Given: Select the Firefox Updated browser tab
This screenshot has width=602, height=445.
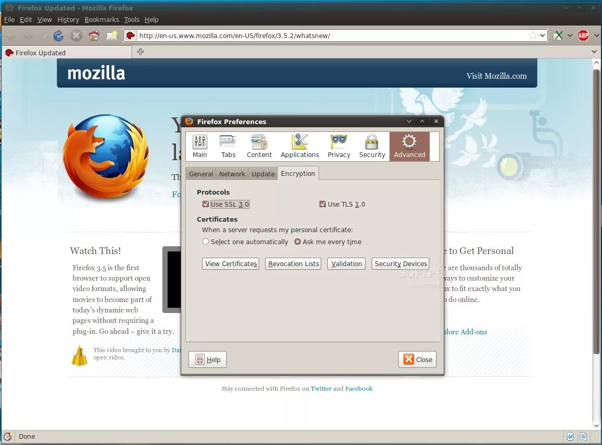Looking at the screenshot, I should pos(67,53).
